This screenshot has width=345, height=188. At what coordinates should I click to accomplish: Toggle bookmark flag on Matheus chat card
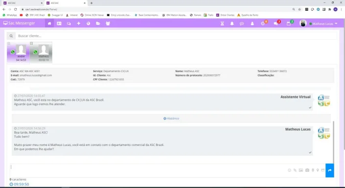[31, 44]
